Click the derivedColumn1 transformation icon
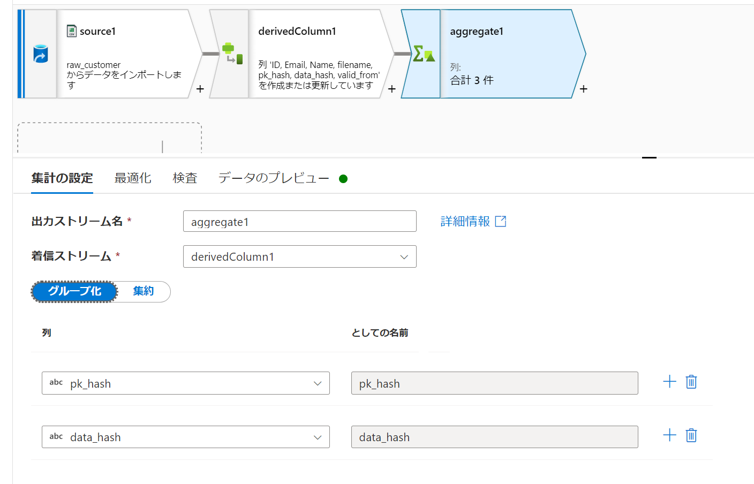This screenshot has height=484, width=754. click(232, 54)
